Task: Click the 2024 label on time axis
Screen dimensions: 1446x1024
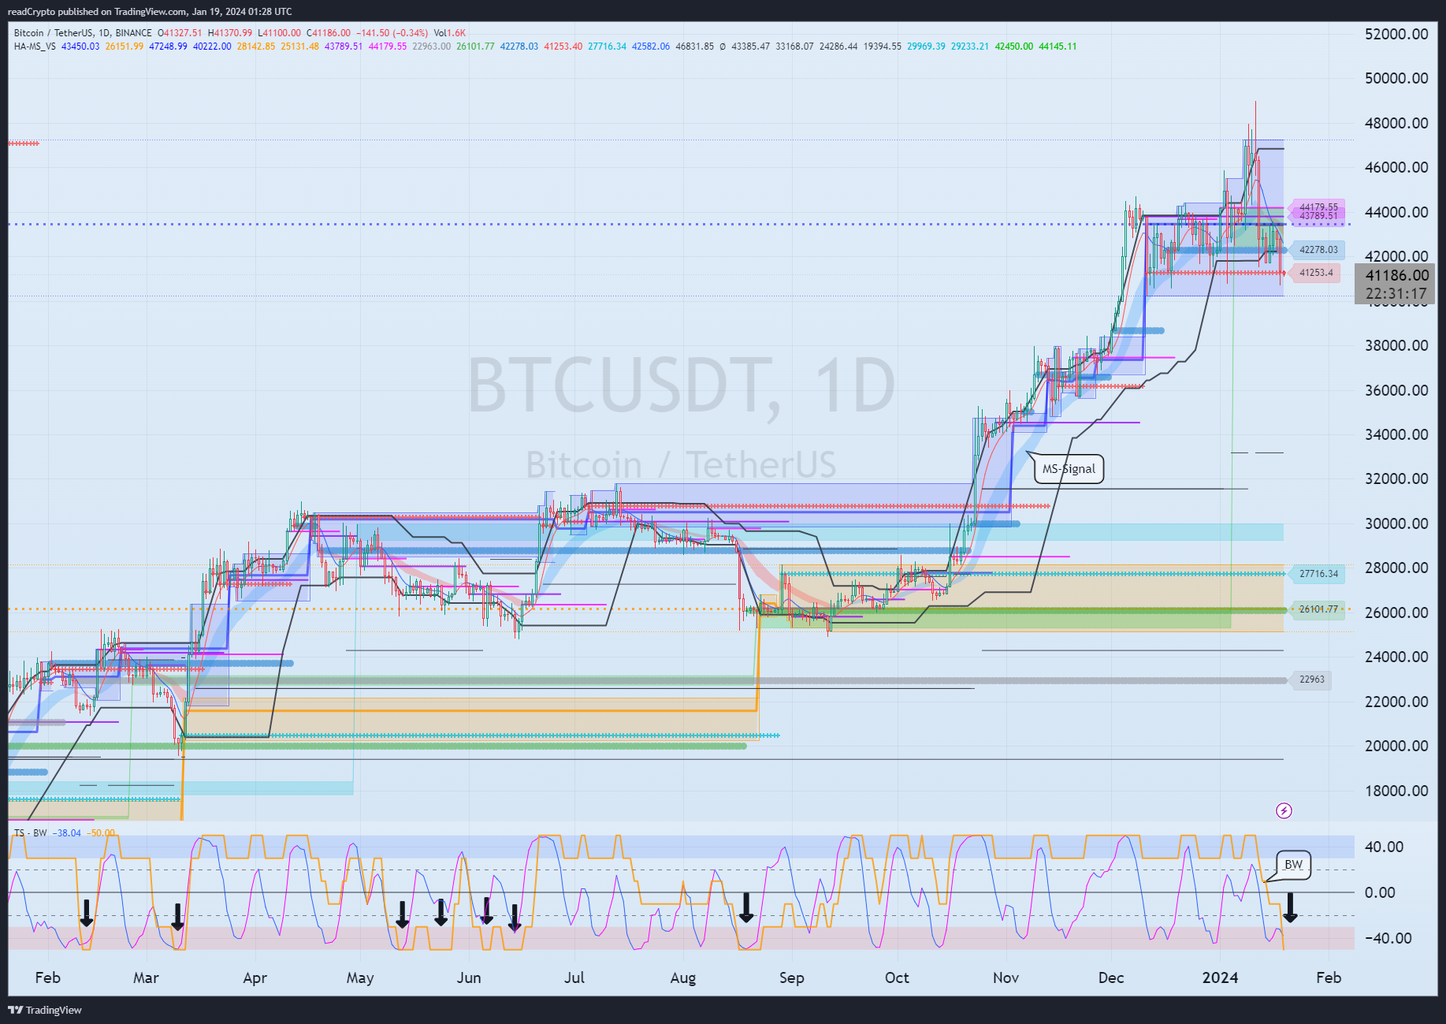Action: click(x=1220, y=977)
